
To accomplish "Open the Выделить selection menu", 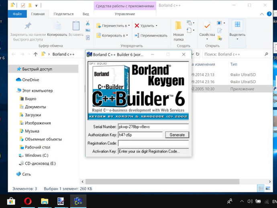I will pos(237,31).
